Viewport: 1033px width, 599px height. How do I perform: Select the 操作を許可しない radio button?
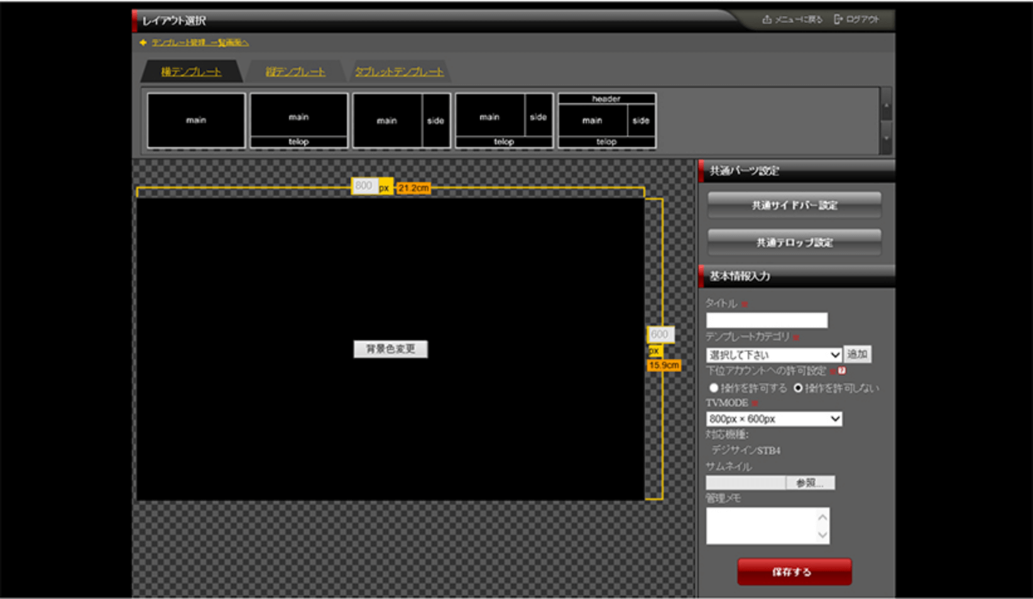coord(798,388)
